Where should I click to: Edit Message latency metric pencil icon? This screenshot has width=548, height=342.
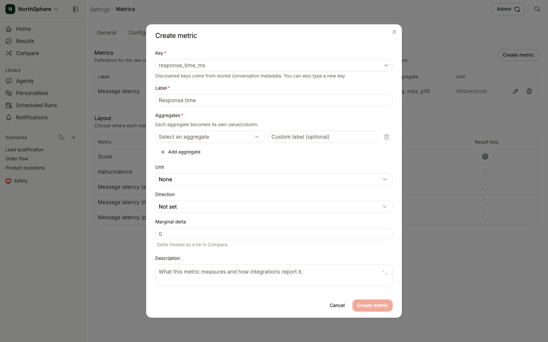point(516,91)
